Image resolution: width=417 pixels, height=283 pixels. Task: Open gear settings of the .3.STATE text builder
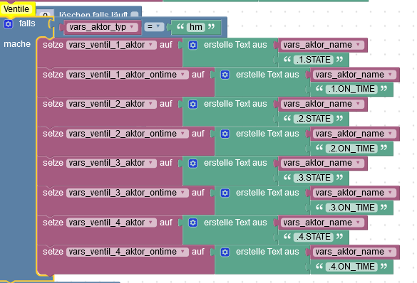coord(192,164)
